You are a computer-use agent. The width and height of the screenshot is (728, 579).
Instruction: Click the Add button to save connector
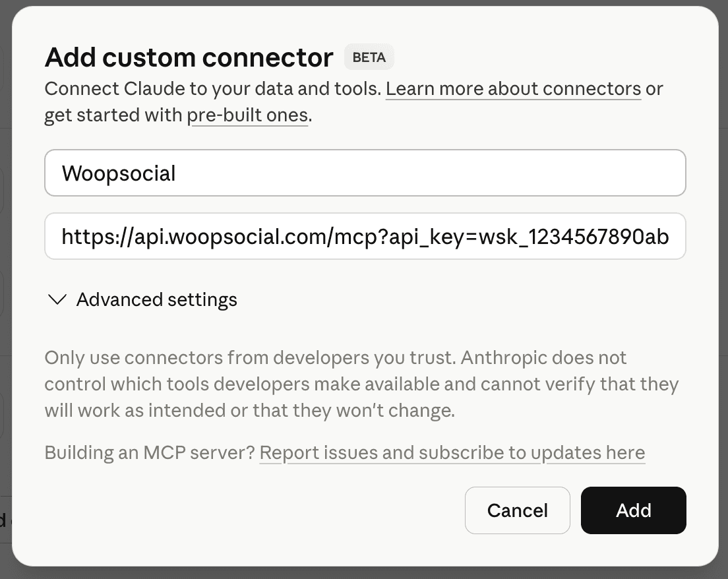pos(633,510)
